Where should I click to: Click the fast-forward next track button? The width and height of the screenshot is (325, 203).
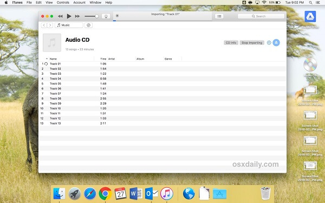tap(77, 16)
